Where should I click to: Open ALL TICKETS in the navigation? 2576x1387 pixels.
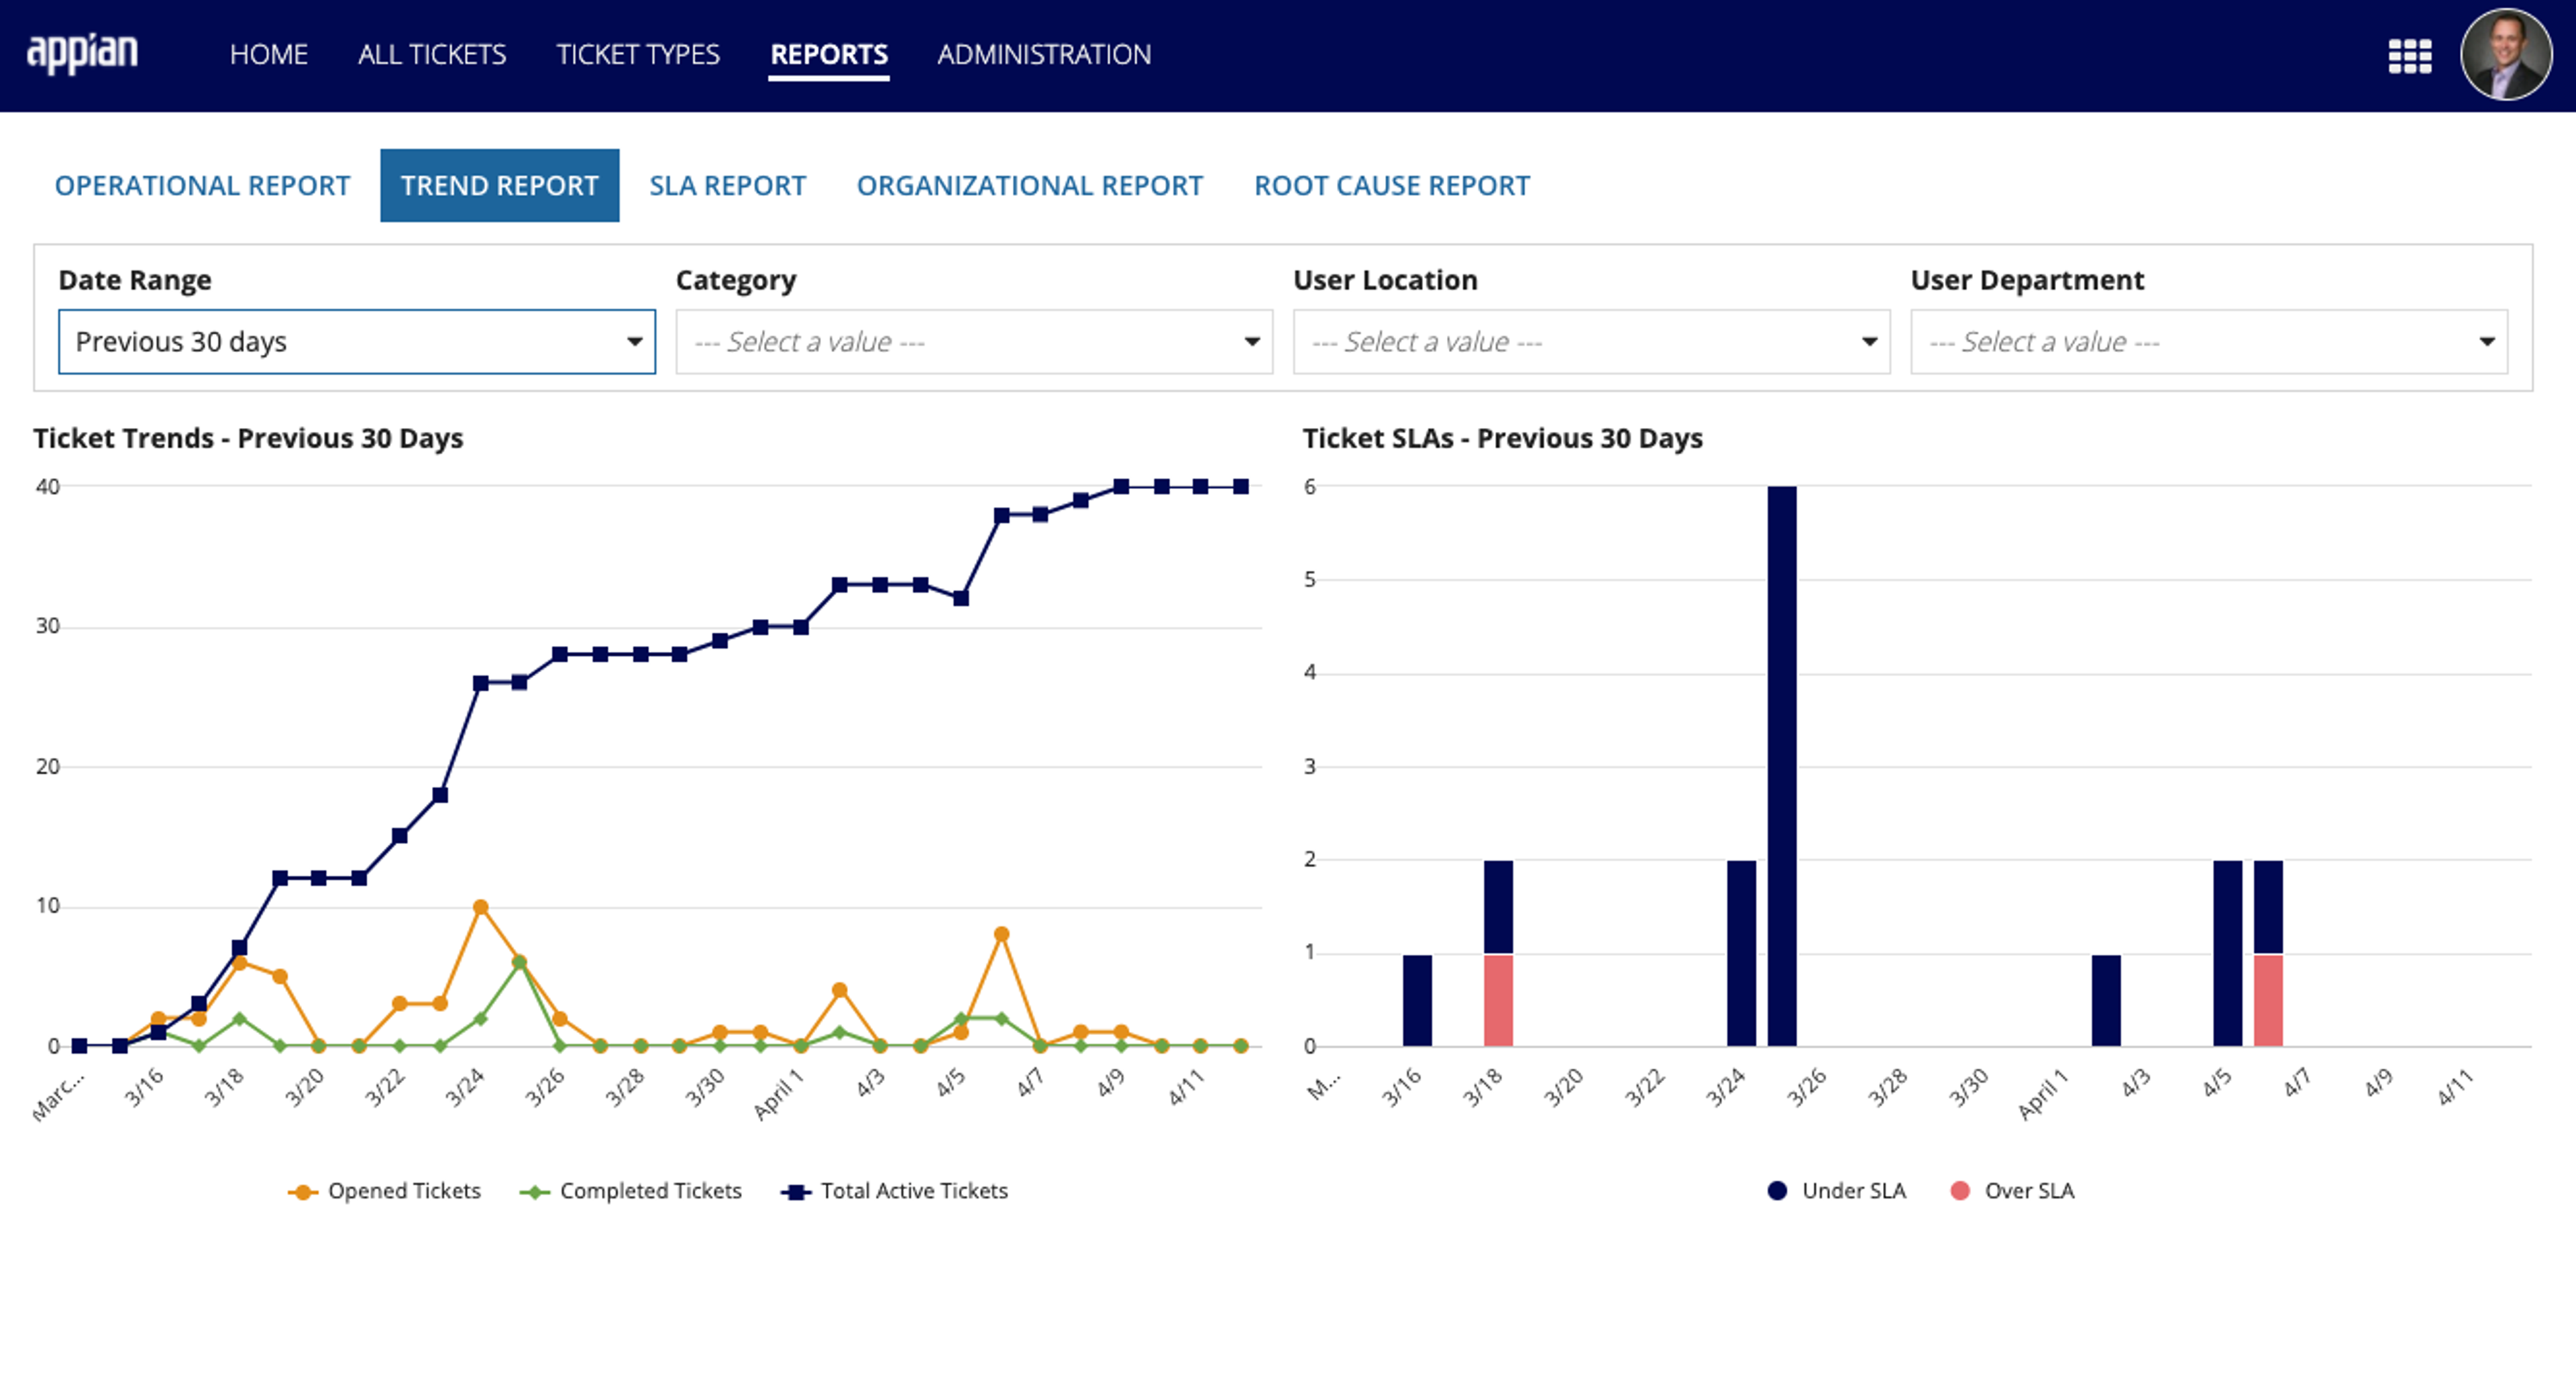pos(432,54)
